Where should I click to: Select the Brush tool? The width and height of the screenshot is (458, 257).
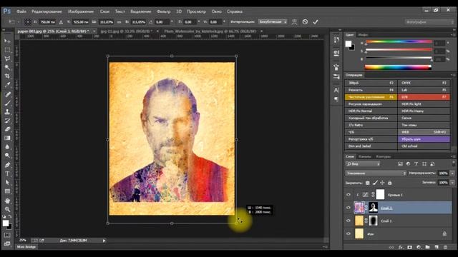(x=8, y=103)
